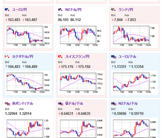Click the Swiss franc/Yen flag icon
162x138 pixels.
click(x=60, y=57)
